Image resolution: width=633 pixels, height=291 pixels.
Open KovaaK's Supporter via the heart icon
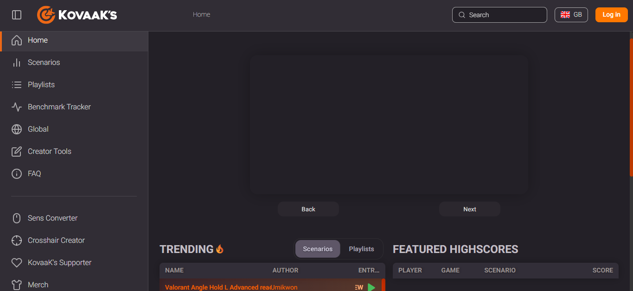click(x=17, y=263)
